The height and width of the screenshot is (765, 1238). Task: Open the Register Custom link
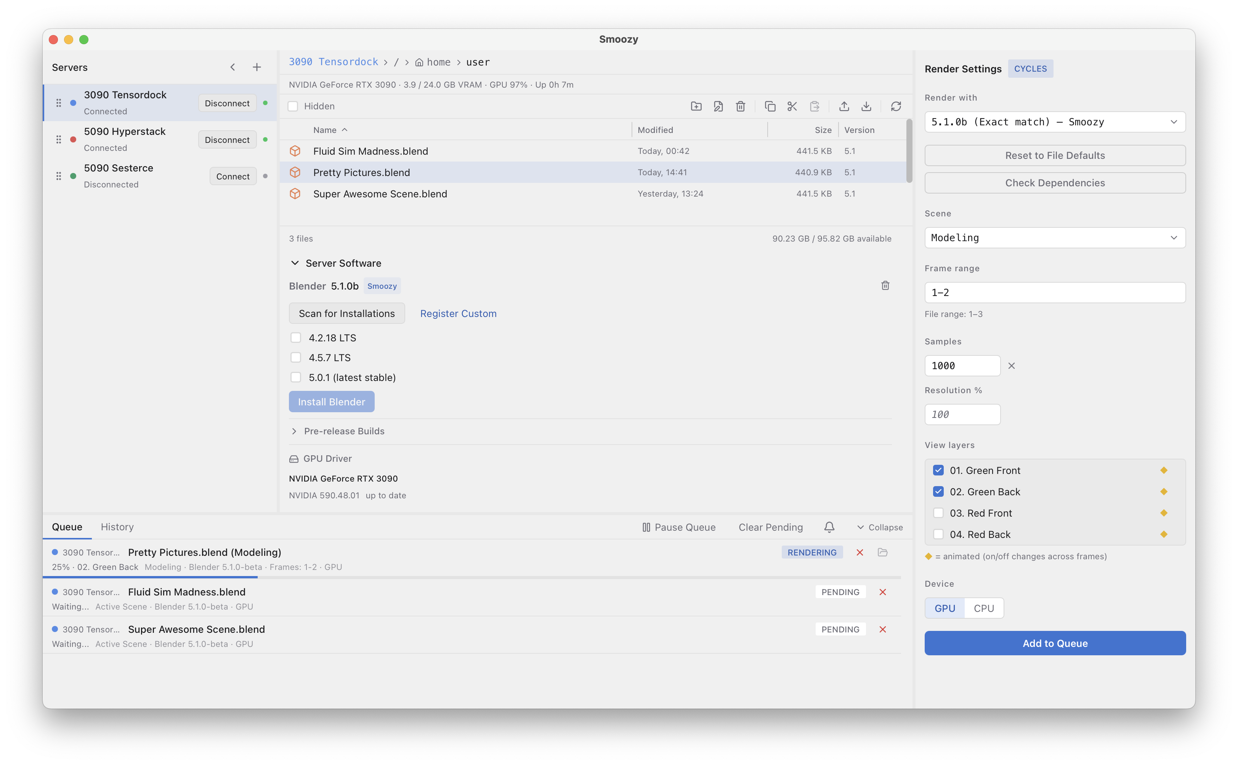[x=458, y=314]
